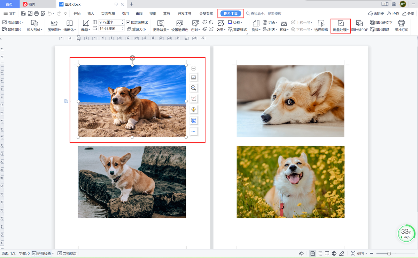Click the Compress Picture (压缩图片) icon
418x258 pixels.
tap(54, 24)
